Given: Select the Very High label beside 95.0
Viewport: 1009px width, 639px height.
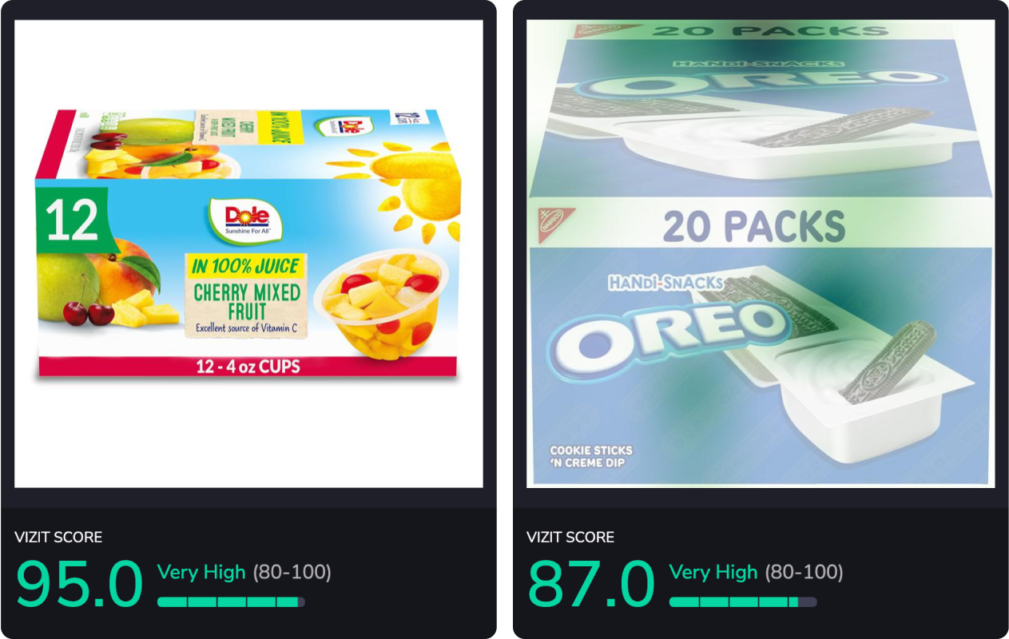Looking at the screenshot, I should (201, 572).
